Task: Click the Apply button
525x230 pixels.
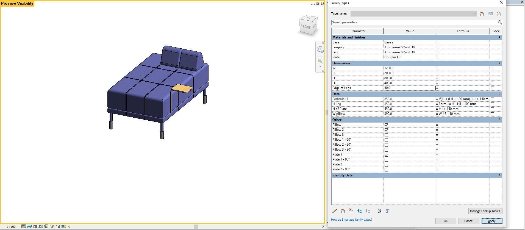Action: [x=492, y=221]
